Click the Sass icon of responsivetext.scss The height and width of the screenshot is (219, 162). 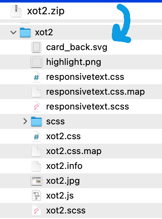pyautogui.click(x=36, y=107)
